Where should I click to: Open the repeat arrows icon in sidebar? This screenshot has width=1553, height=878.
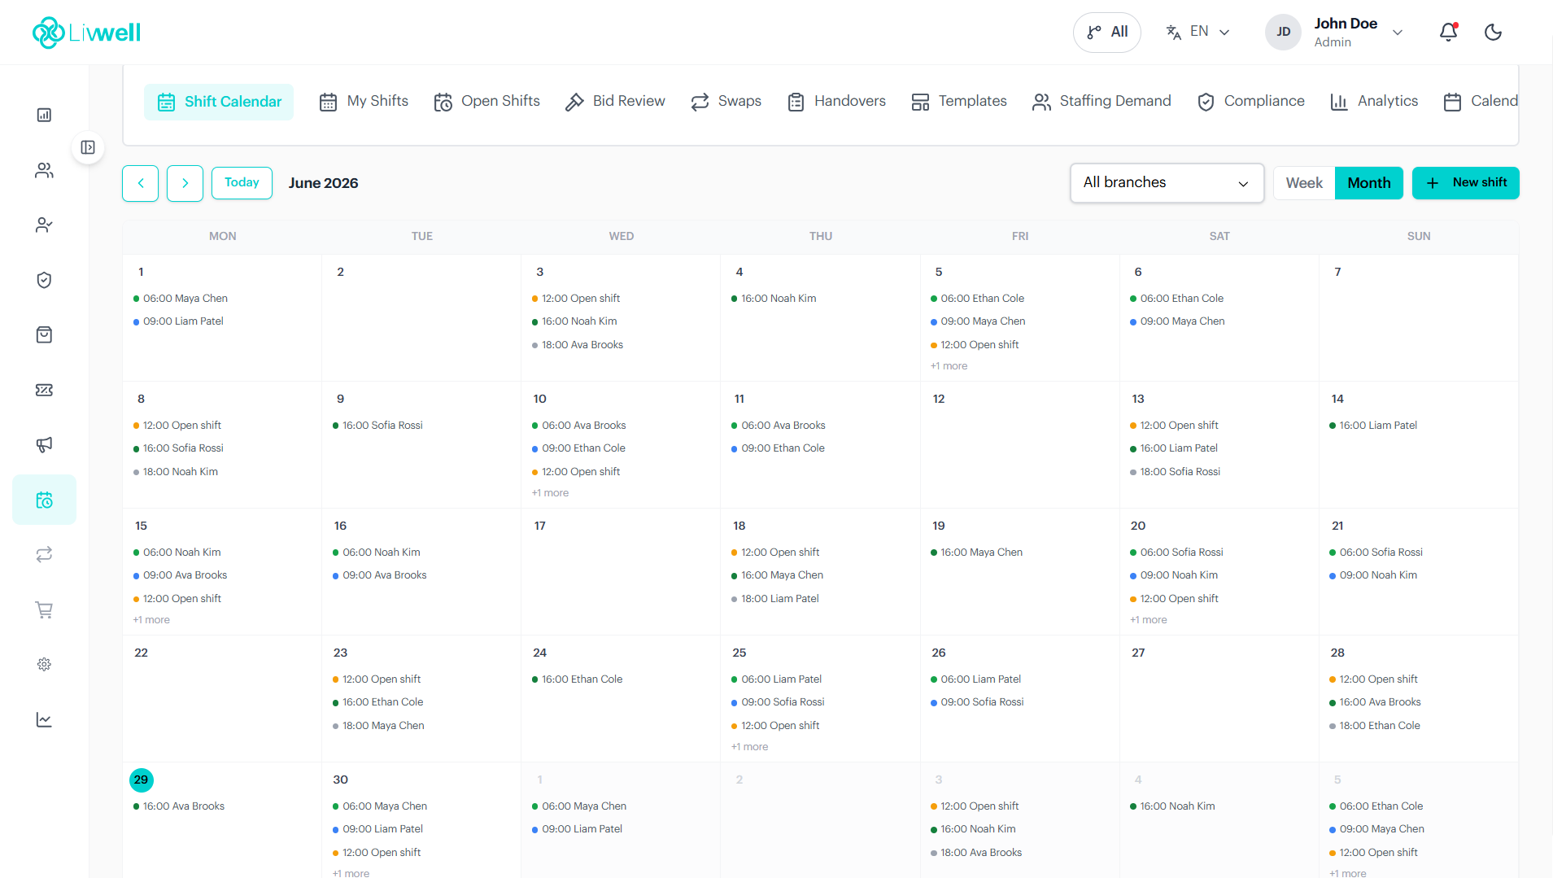tap(44, 555)
